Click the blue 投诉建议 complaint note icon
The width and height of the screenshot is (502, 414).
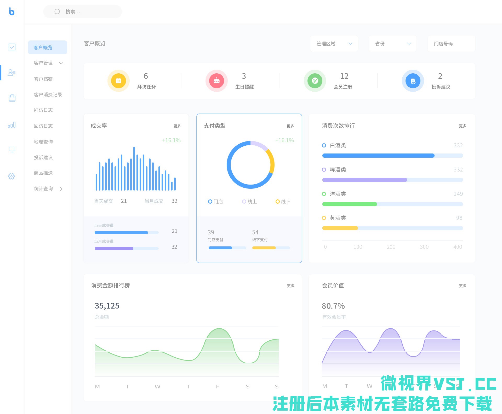point(413,81)
